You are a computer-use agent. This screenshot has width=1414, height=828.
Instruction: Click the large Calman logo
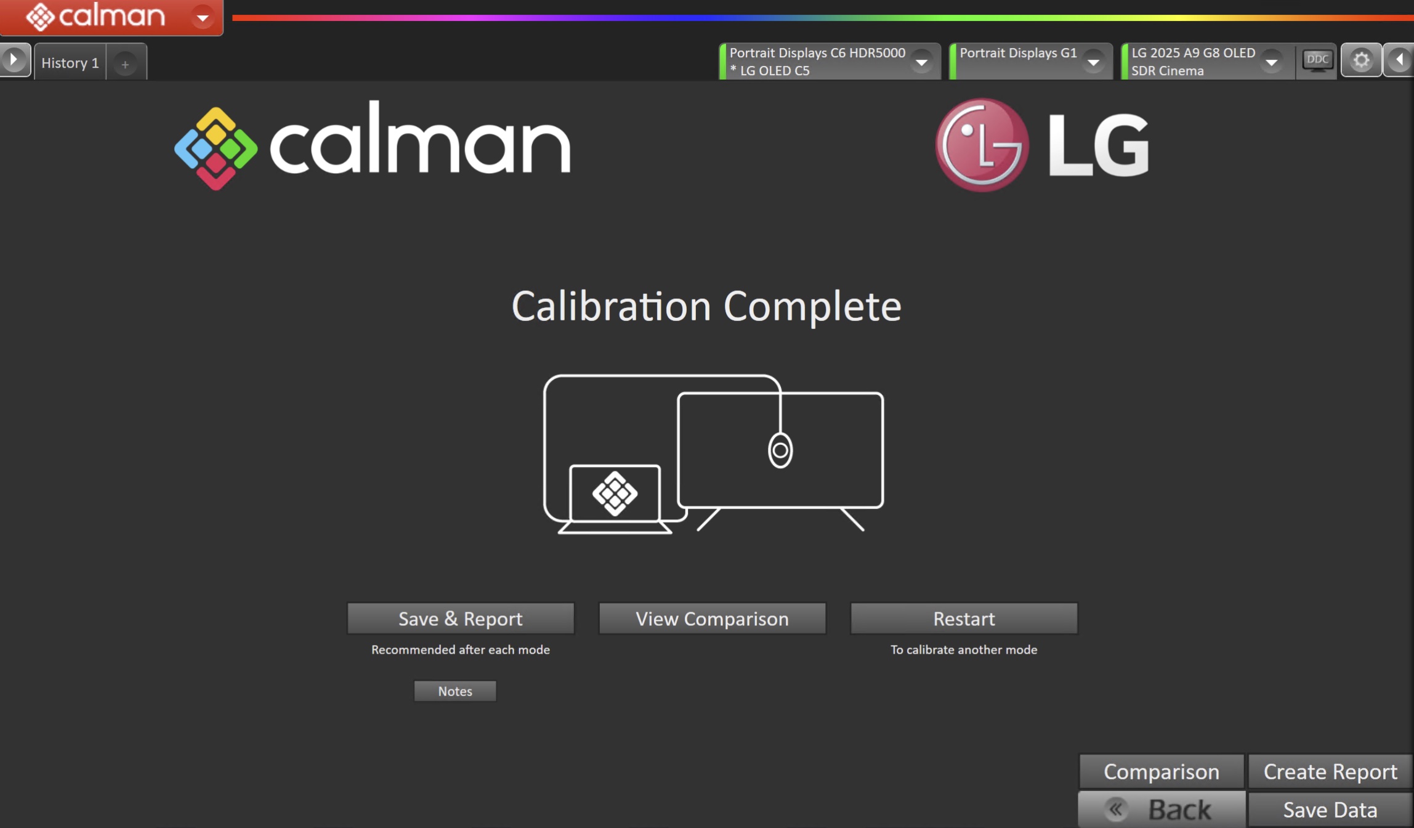pos(372,147)
